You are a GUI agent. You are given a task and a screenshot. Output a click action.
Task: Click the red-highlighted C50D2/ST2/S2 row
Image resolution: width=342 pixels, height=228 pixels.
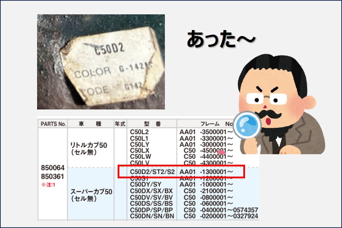(x=181, y=172)
